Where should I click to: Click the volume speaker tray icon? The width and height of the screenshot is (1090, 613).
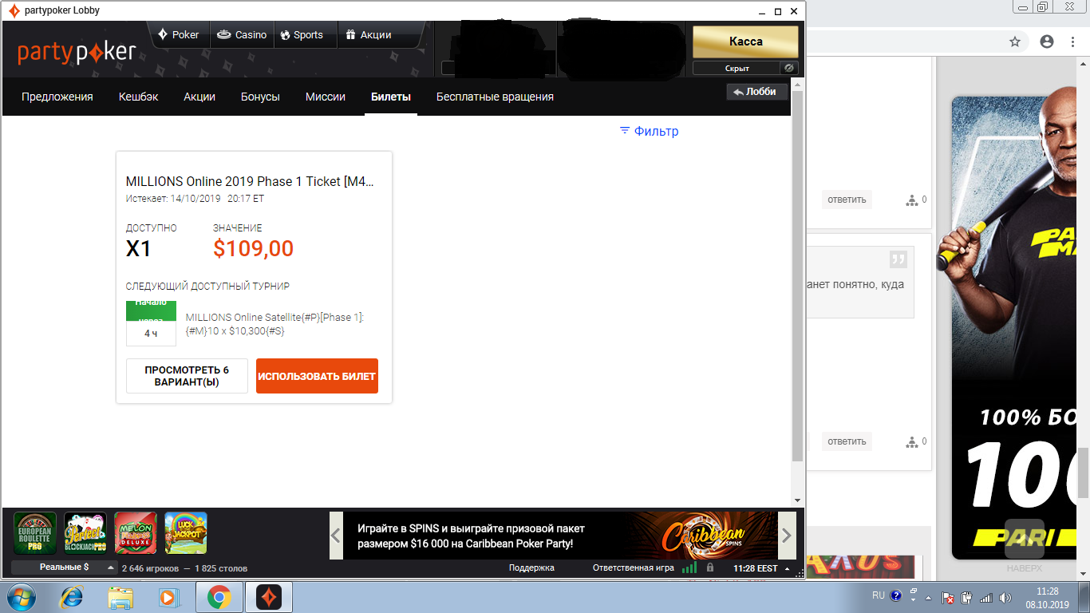[1005, 598]
